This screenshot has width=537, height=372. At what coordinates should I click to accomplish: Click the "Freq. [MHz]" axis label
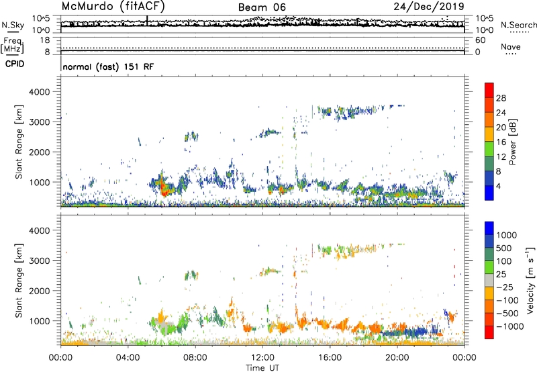pos(12,45)
